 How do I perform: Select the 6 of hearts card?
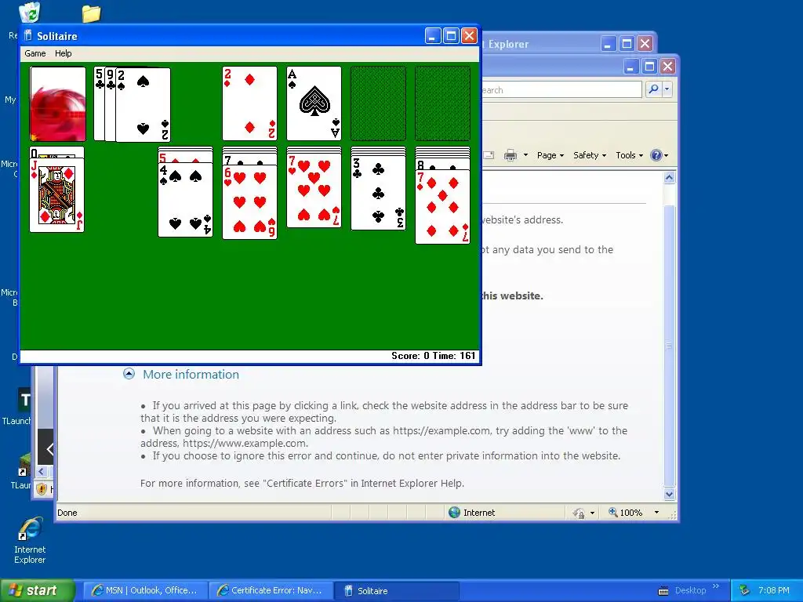pyautogui.click(x=250, y=202)
